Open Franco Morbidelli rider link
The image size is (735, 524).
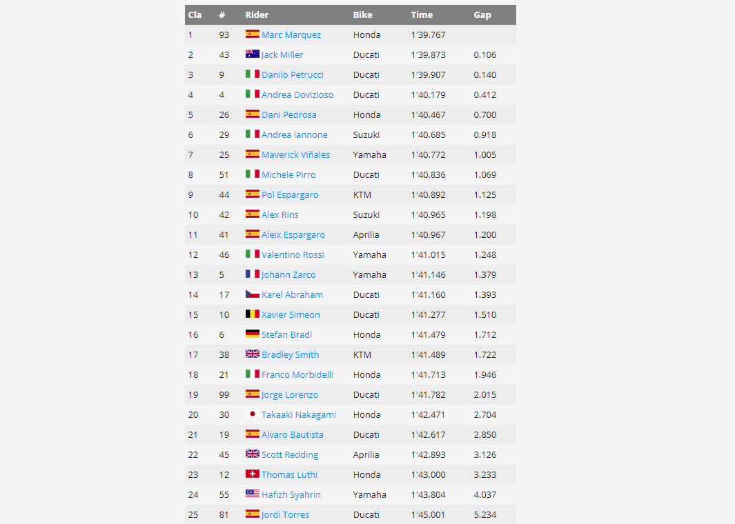297,374
